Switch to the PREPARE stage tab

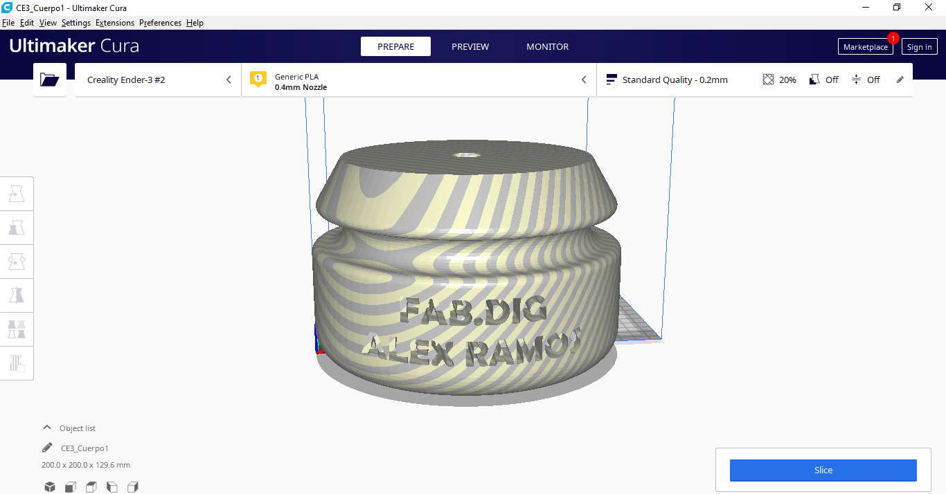coord(395,46)
